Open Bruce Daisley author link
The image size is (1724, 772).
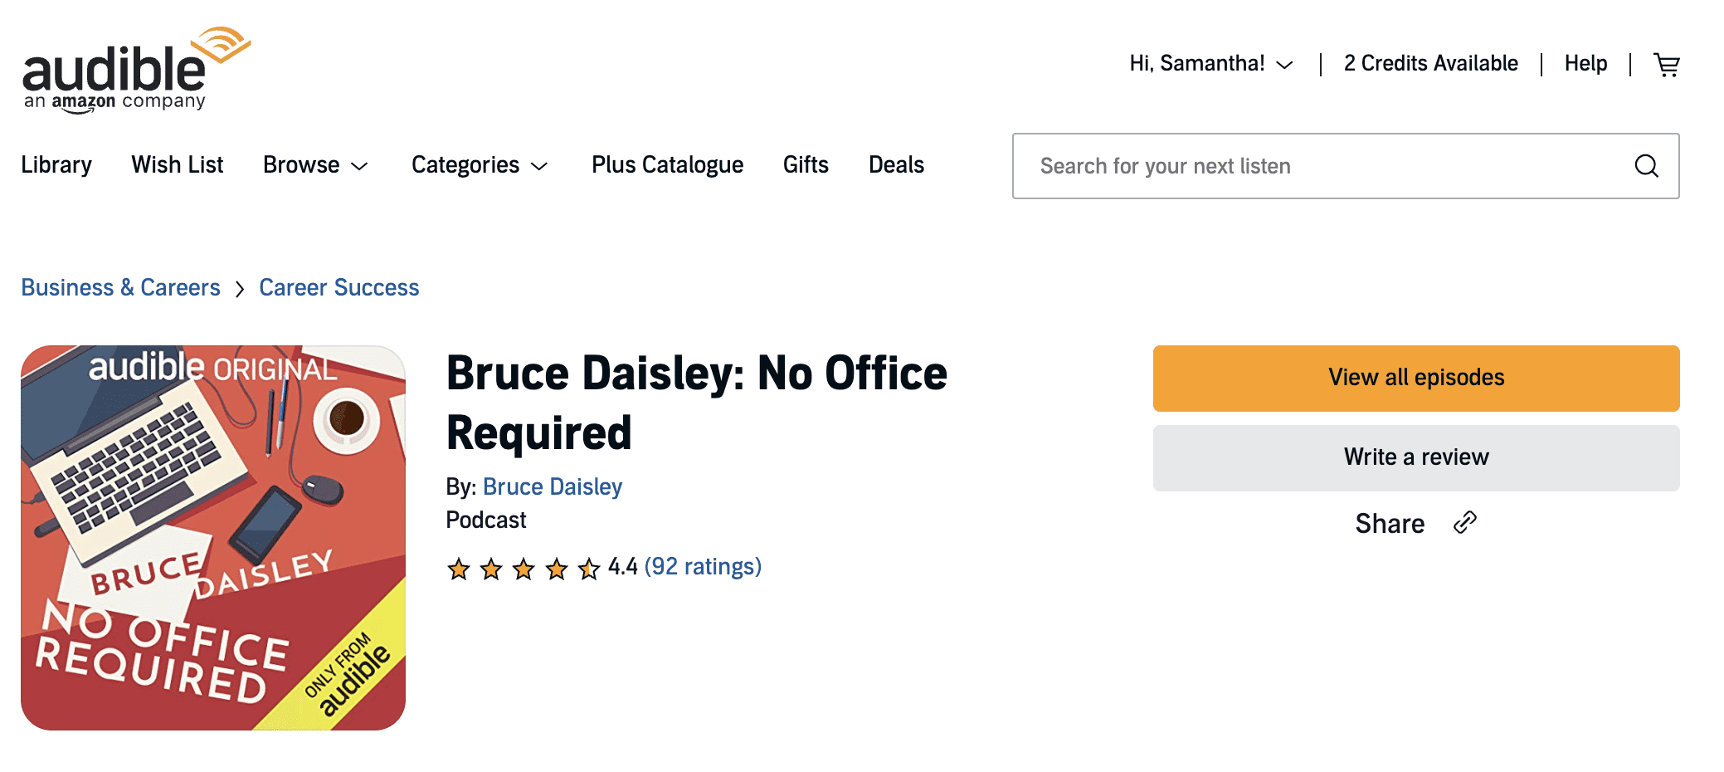[553, 486]
